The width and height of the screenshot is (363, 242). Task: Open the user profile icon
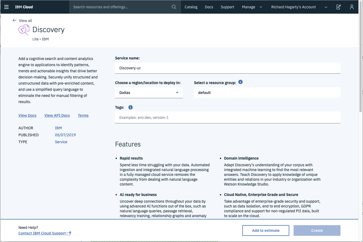(x=352, y=7)
